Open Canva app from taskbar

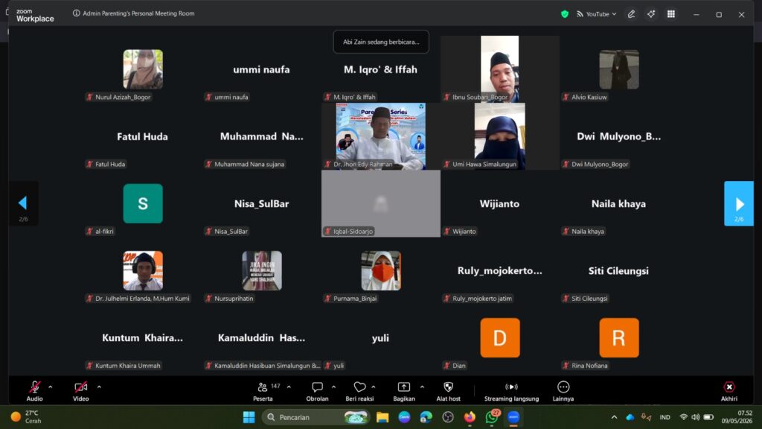click(x=404, y=417)
